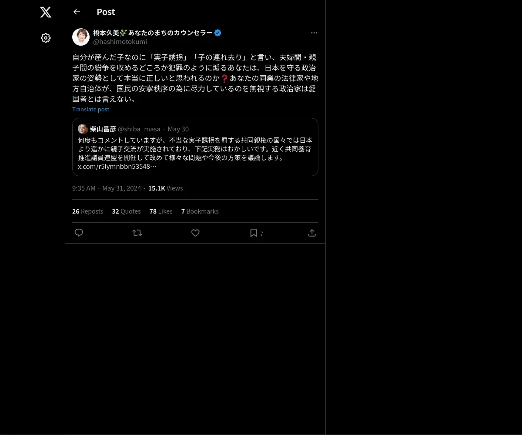Open the @hashimotokumi handle
The width and height of the screenshot is (522, 435).
(120, 42)
